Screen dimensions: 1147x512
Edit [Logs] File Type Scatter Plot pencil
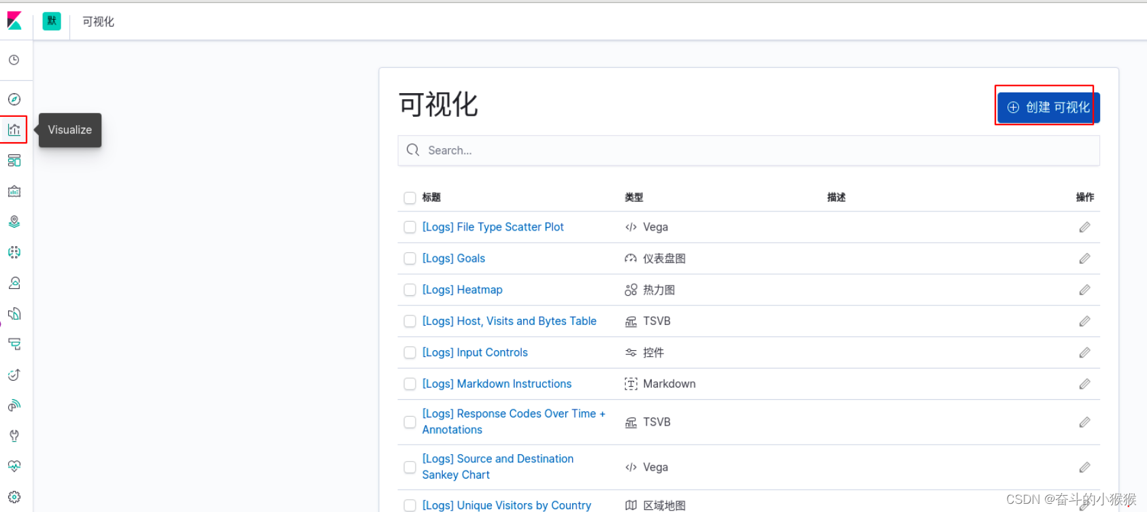1084,227
